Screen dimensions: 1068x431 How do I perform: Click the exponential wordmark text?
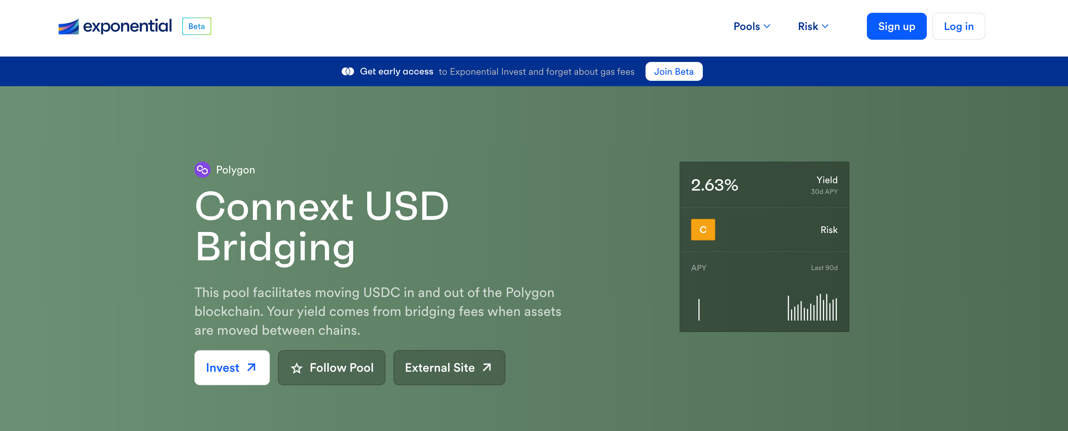click(x=127, y=26)
